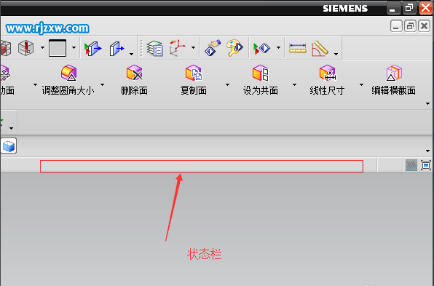Click the checkered flag icon in status bar
434x286 pixels.
(x=411, y=165)
